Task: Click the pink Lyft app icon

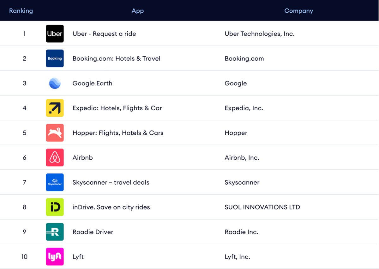Action: point(55,257)
